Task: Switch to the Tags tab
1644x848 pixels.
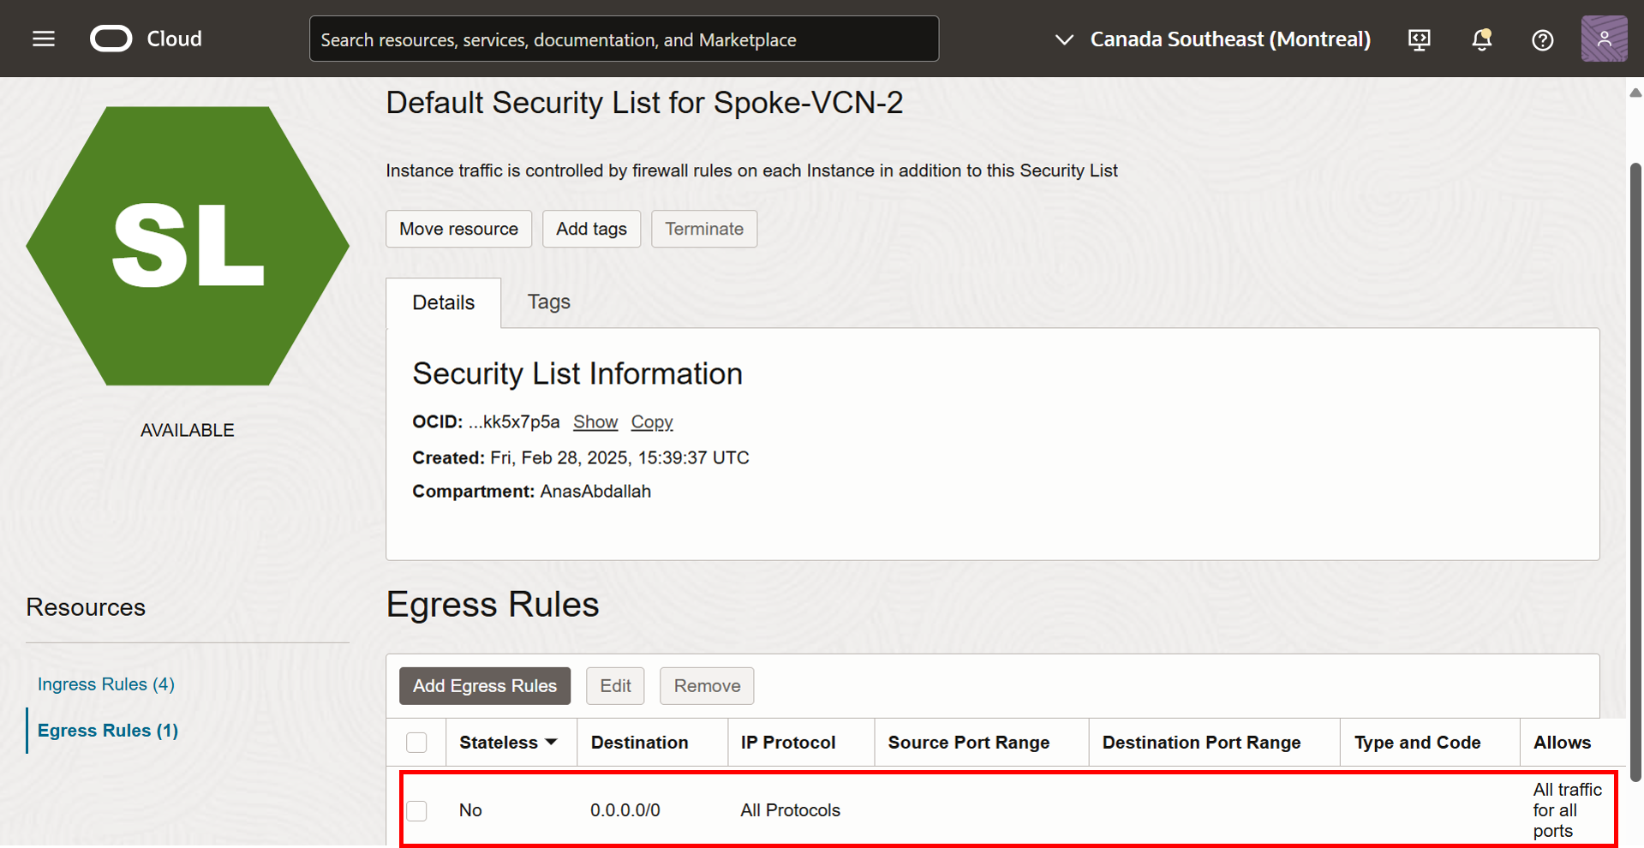Action: [548, 302]
